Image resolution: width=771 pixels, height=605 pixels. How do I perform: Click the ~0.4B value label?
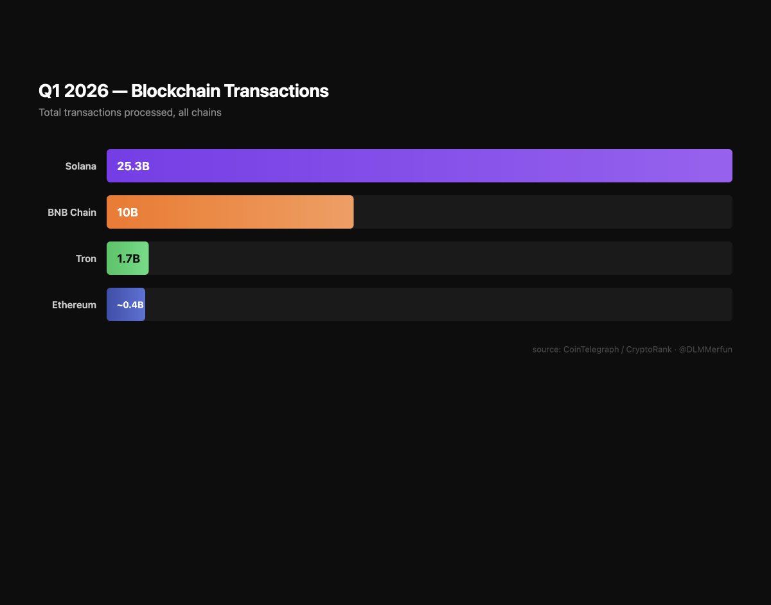pyautogui.click(x=130, y=305)
